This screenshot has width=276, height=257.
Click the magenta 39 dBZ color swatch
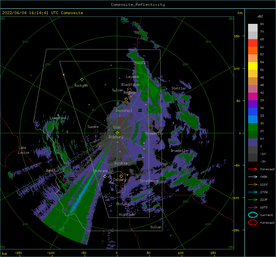(x=253, y=97)
